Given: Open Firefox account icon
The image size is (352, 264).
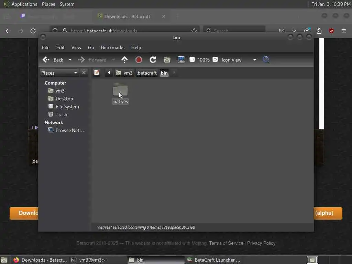Looking at the screenshot, I should coord(307,31).
